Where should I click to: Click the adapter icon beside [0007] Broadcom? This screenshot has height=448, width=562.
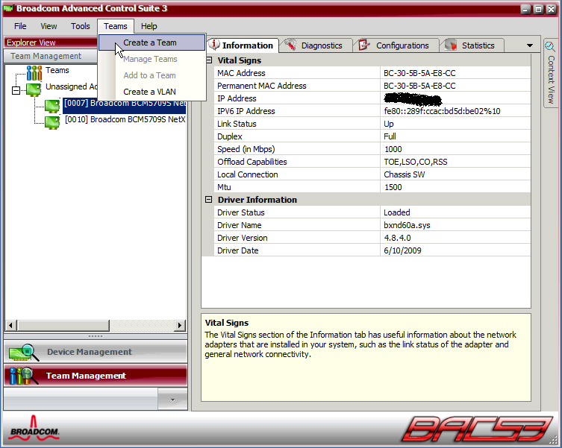[x=52, y=107]
